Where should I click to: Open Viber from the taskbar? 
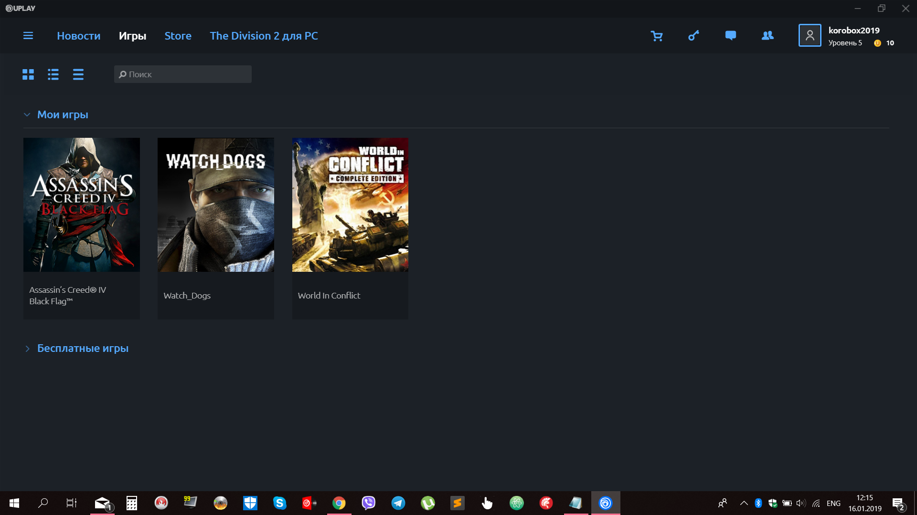[369, 503]
